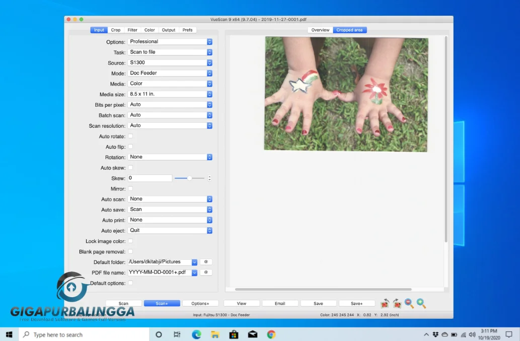Rotate the image right with the toolbar icon
Viewport: 520px width, 341px height.
(397, 303)
